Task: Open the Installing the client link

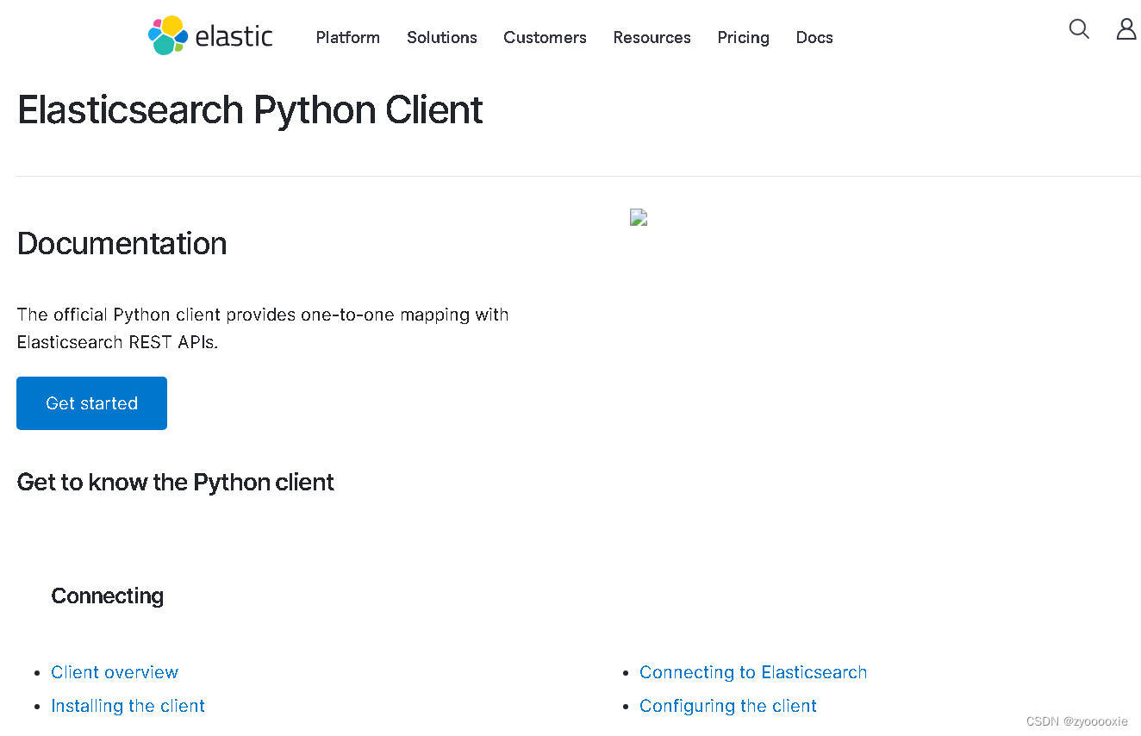Action: pyautogui.click(x=128, y=705)
